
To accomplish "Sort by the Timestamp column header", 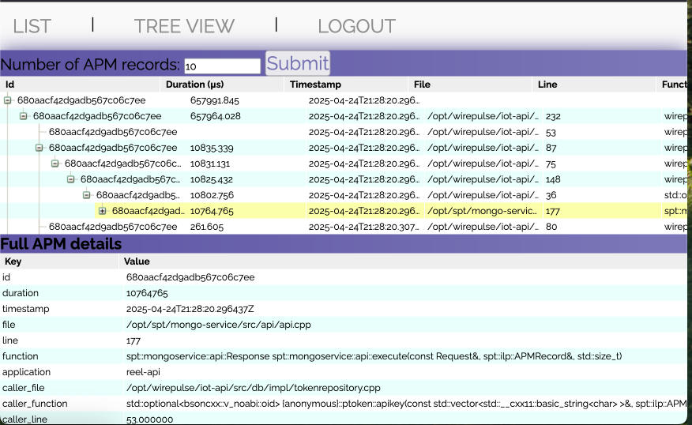I will tap(346, 85).
